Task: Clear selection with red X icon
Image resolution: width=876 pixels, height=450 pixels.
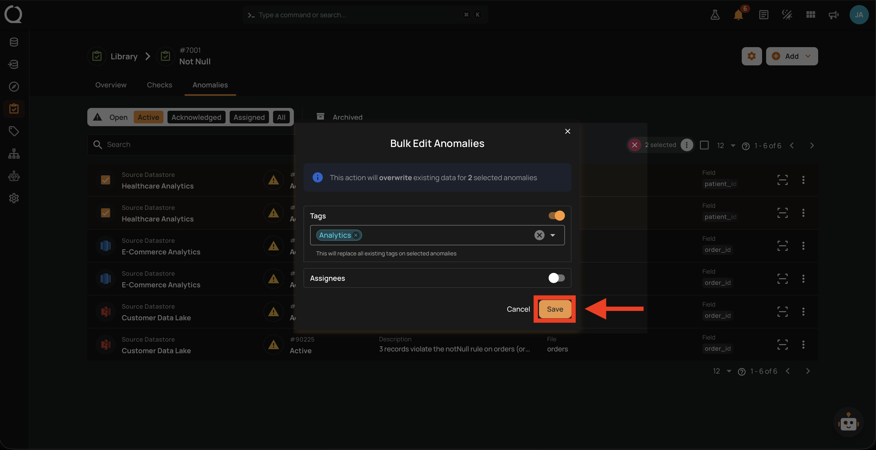Action: pos(635,145)
